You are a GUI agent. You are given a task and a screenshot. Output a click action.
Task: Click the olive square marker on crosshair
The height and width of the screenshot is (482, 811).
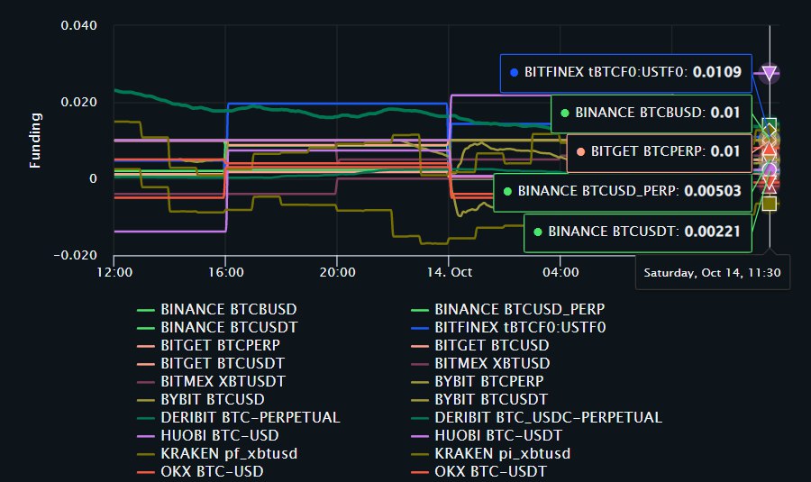click(770, 204)
